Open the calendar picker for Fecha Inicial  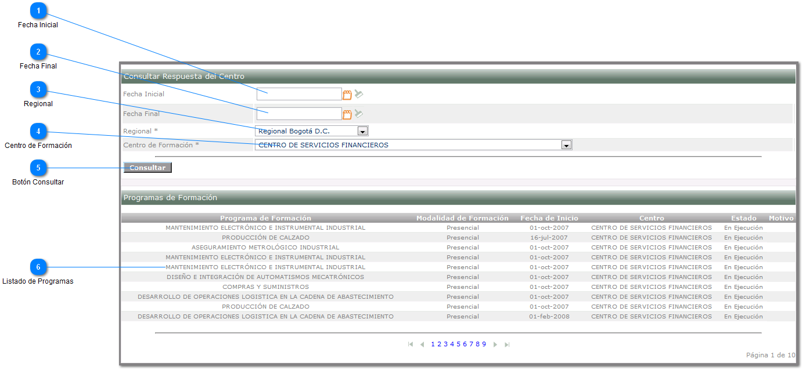(347, 95)
